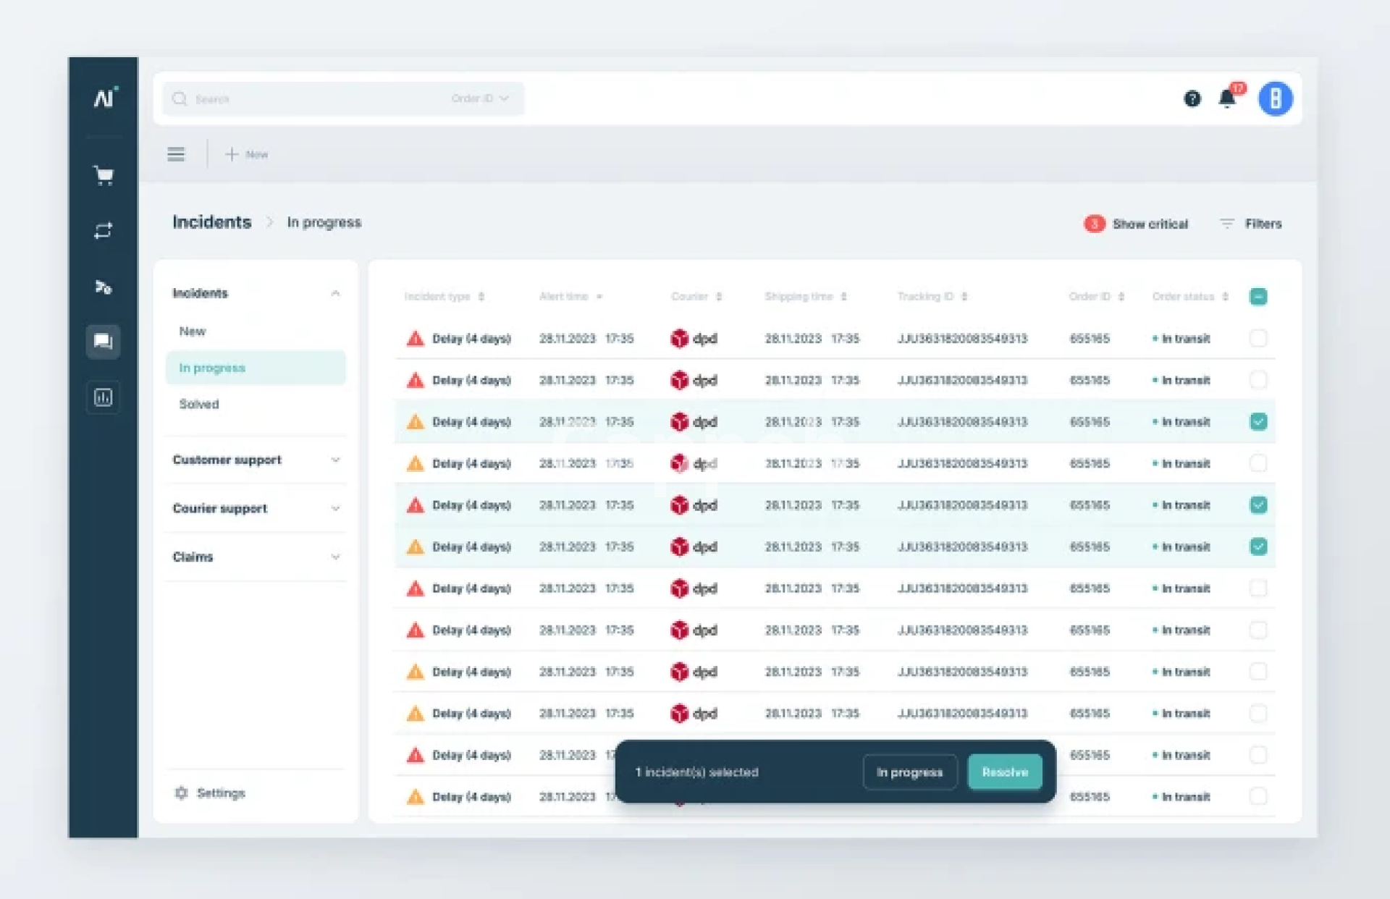Uncheck the third incident row checkbox
Image resolution: width=1390 pixels, height=899 pixels.
(x=1258, y=421)
